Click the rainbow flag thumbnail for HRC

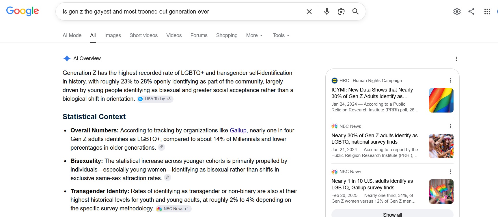click(x=441, y=100)
